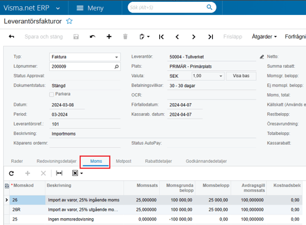Expand the row indicator arrow for code 26

(x=7, y=200)
